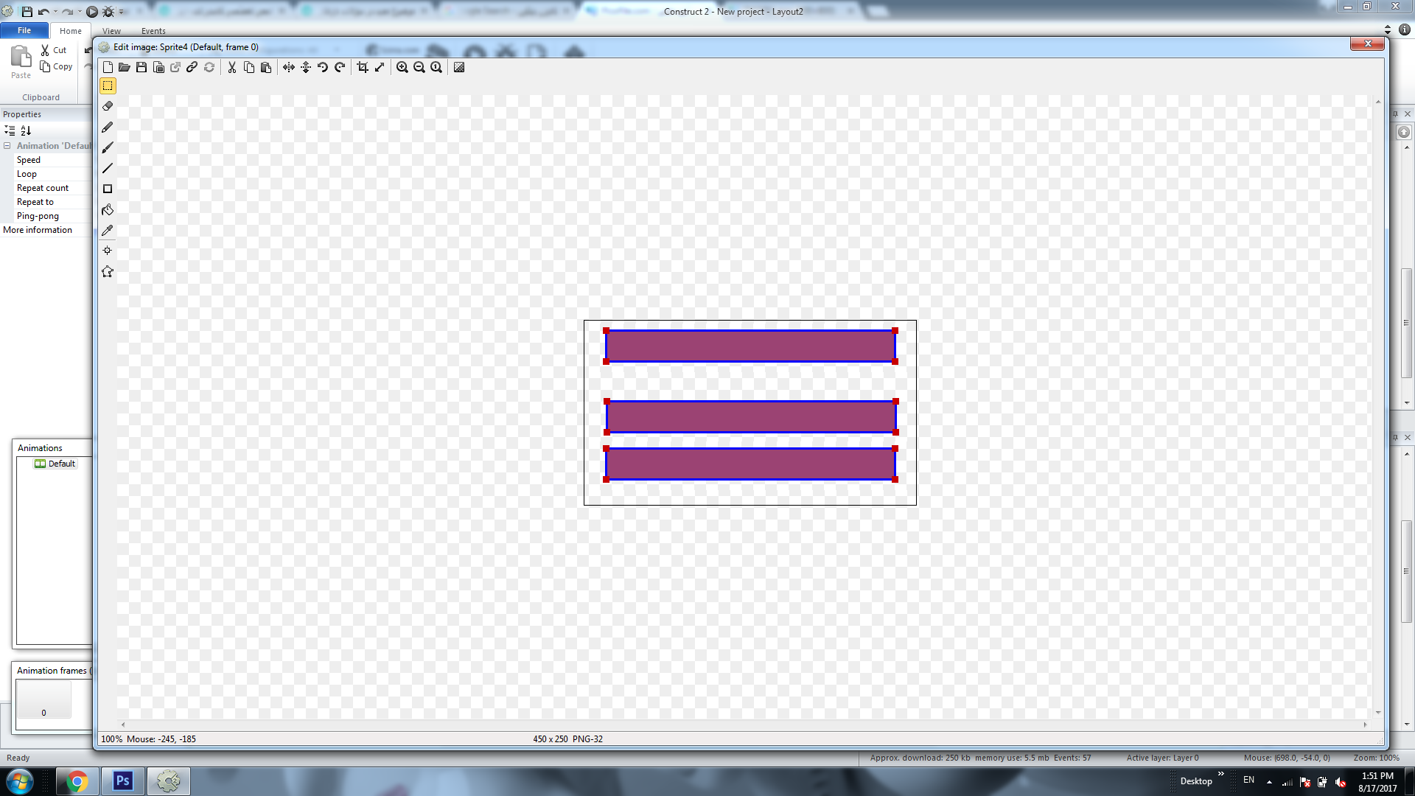Toggle the background brightness icon
The width and height of the screenshot is (1415, 796).
coord(459,67)
